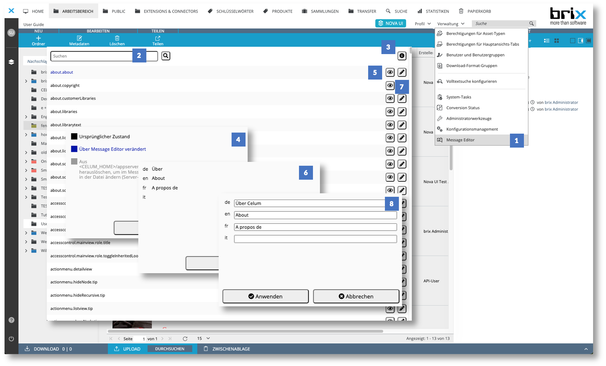The height and width of the screenshot is (366, 606).
Task: Open the PAPIERKORB tab
Action: [x=475, y=11]
